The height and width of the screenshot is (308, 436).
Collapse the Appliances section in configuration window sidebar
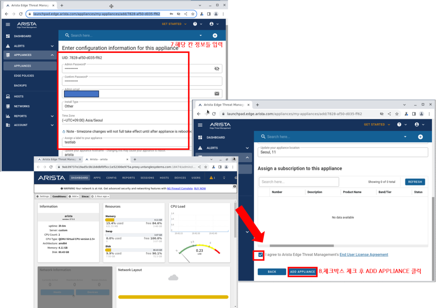tap(52, 55)
